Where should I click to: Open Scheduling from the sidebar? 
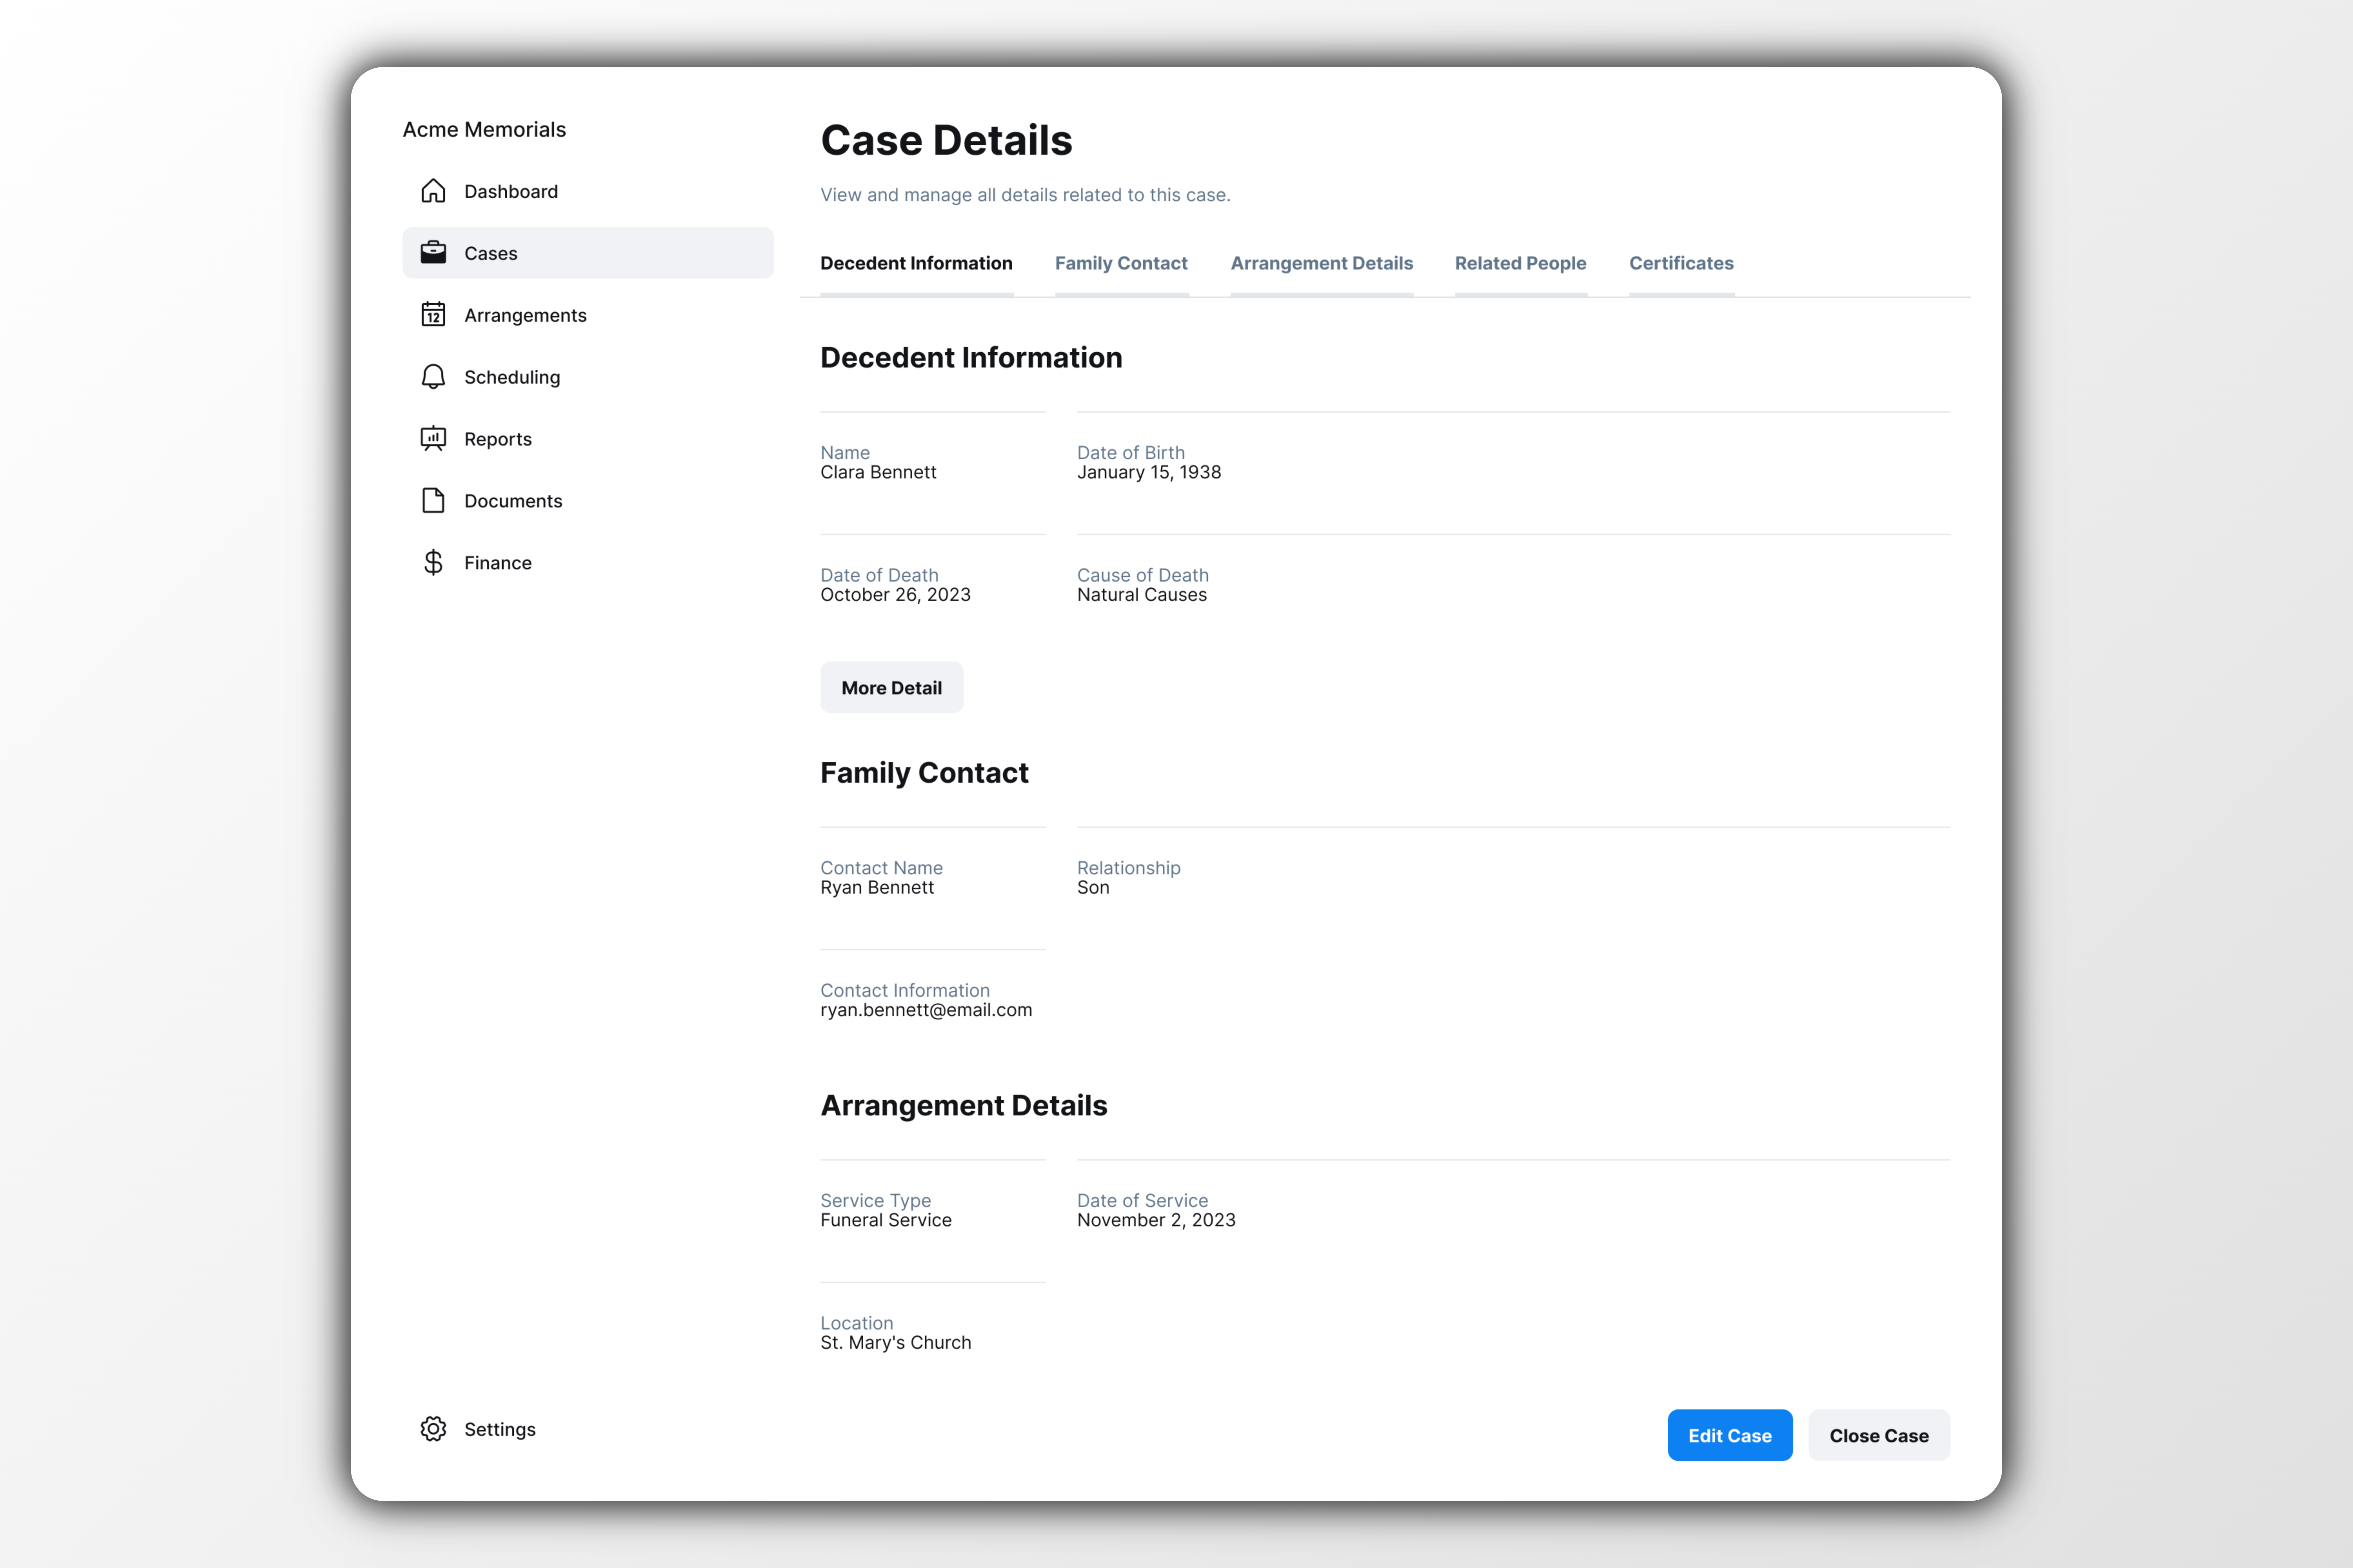pyautogui.click(x=588, y=377)
